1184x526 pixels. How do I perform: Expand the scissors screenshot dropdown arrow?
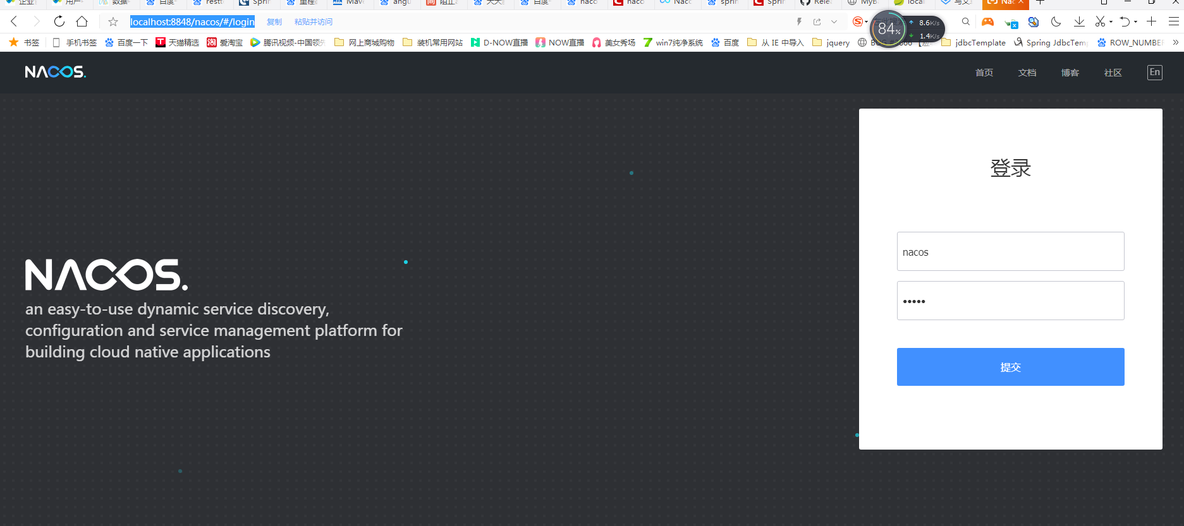tap(1111, 22)
